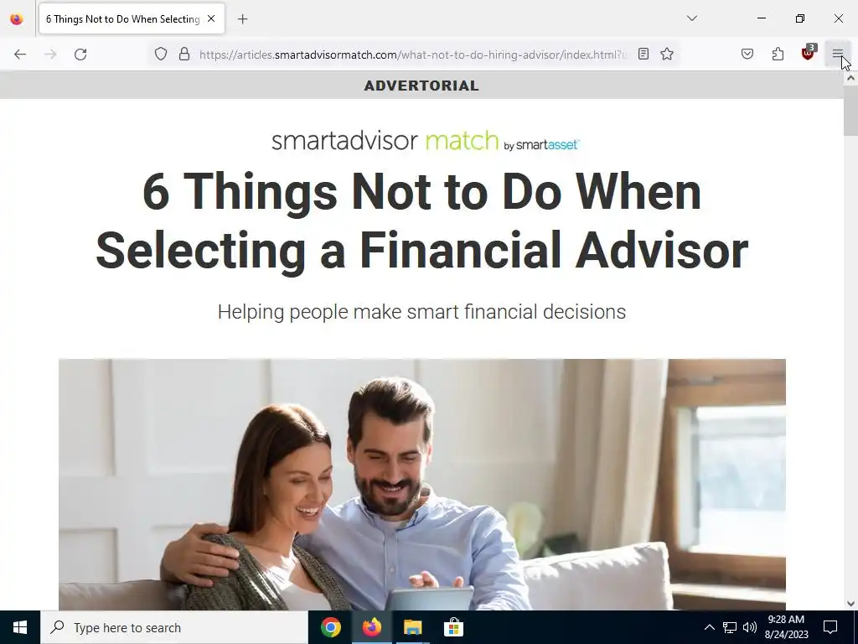
Task: Open the uBlock Origin extension icon
Action: [x=808, y=53]
